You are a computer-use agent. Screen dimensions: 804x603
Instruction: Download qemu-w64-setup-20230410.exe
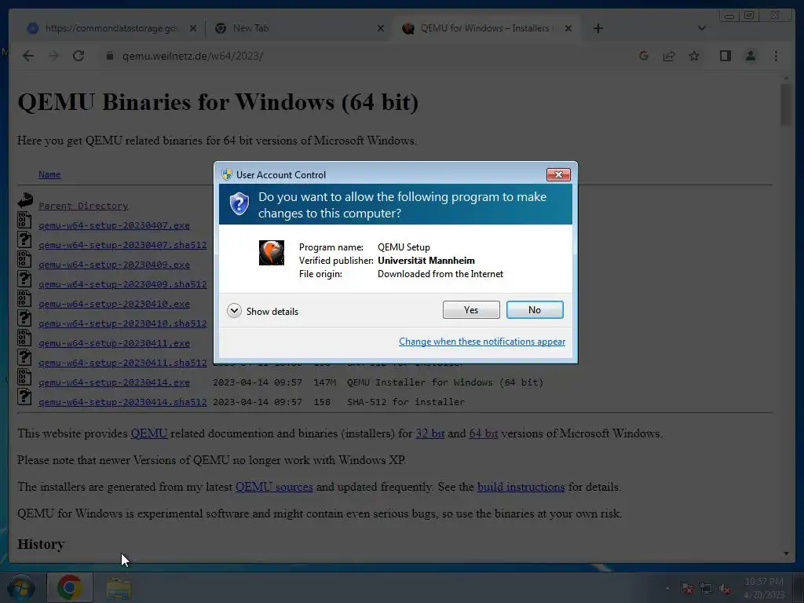pyautogui.click(x=114, y=304)
